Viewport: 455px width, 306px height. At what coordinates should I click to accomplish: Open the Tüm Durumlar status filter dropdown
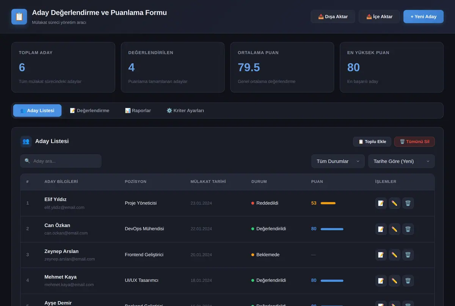[x=338, y=161]
